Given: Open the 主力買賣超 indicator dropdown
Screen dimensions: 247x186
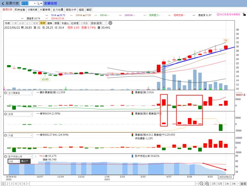Looking at the screenshot, I should coord(20,93).
